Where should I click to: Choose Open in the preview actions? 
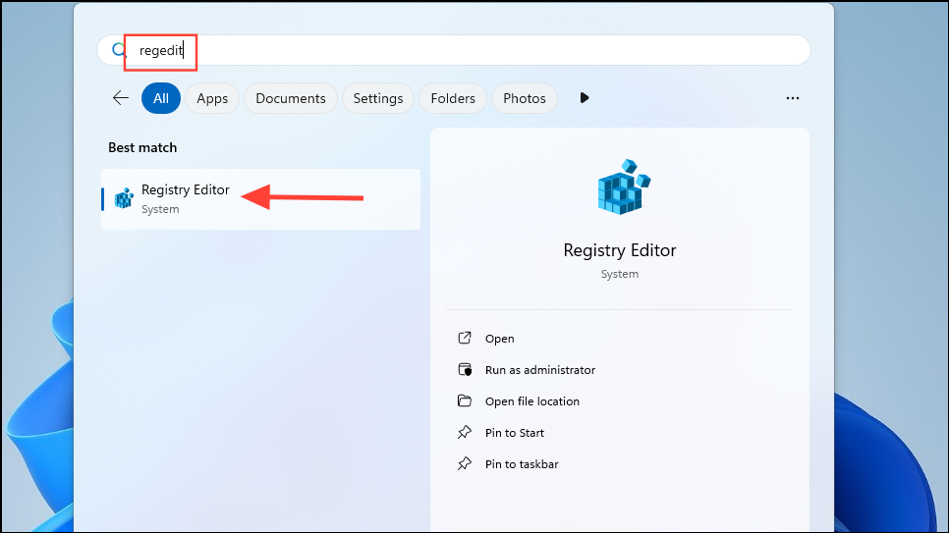pos(499,339)
